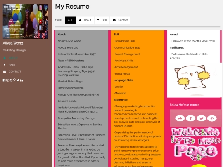Screen dimensions: 223x167
Task: Click the Project Management entry
Action: point(127,54)
